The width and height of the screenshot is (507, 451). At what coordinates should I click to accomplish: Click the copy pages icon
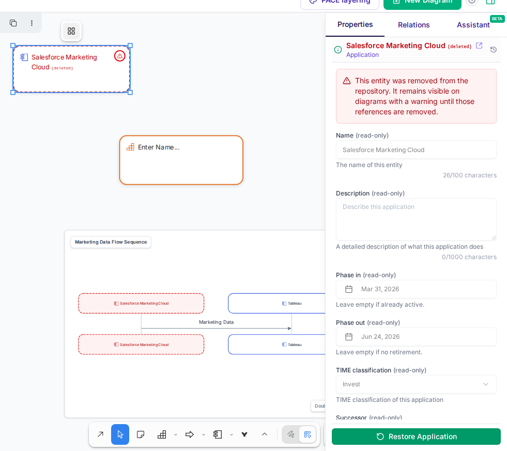(x=13, y=23)
